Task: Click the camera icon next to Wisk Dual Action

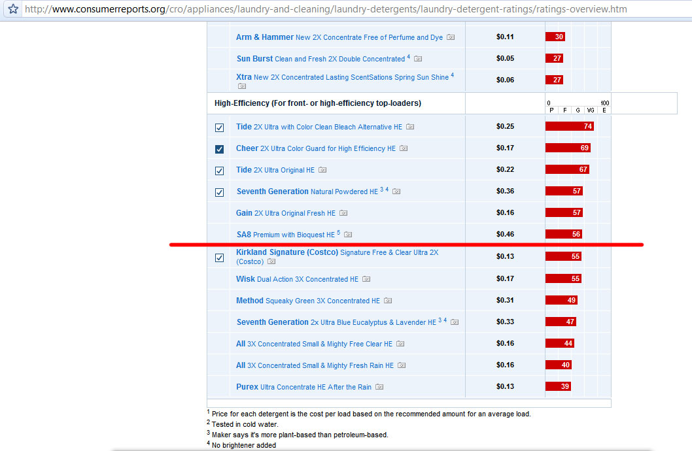Action: click(x=366, y=279)
